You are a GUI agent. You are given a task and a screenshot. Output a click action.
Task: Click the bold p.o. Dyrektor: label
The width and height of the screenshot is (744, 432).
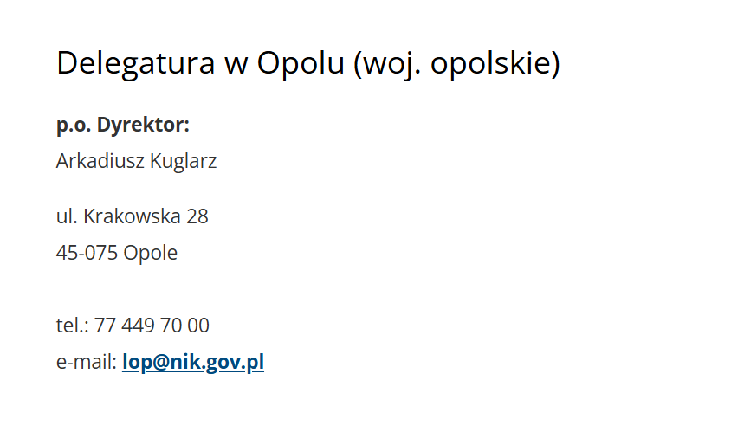point(123,126)
